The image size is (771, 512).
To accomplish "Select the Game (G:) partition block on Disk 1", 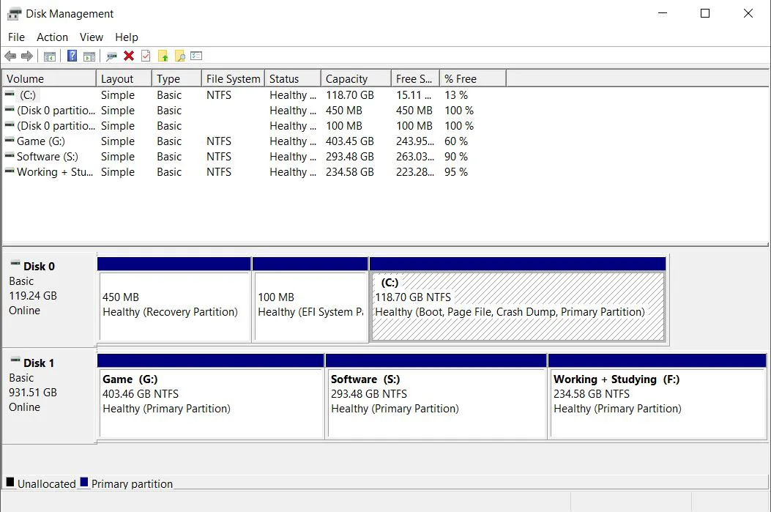I will pos(210,396).
